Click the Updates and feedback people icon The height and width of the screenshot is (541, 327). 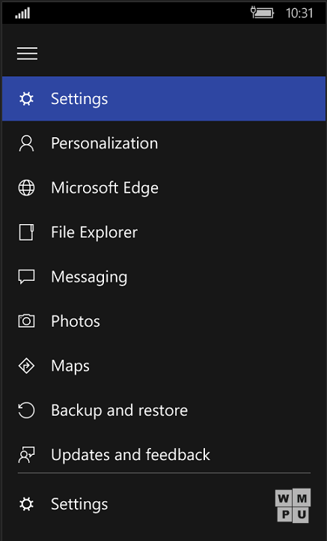click(26, 455)
